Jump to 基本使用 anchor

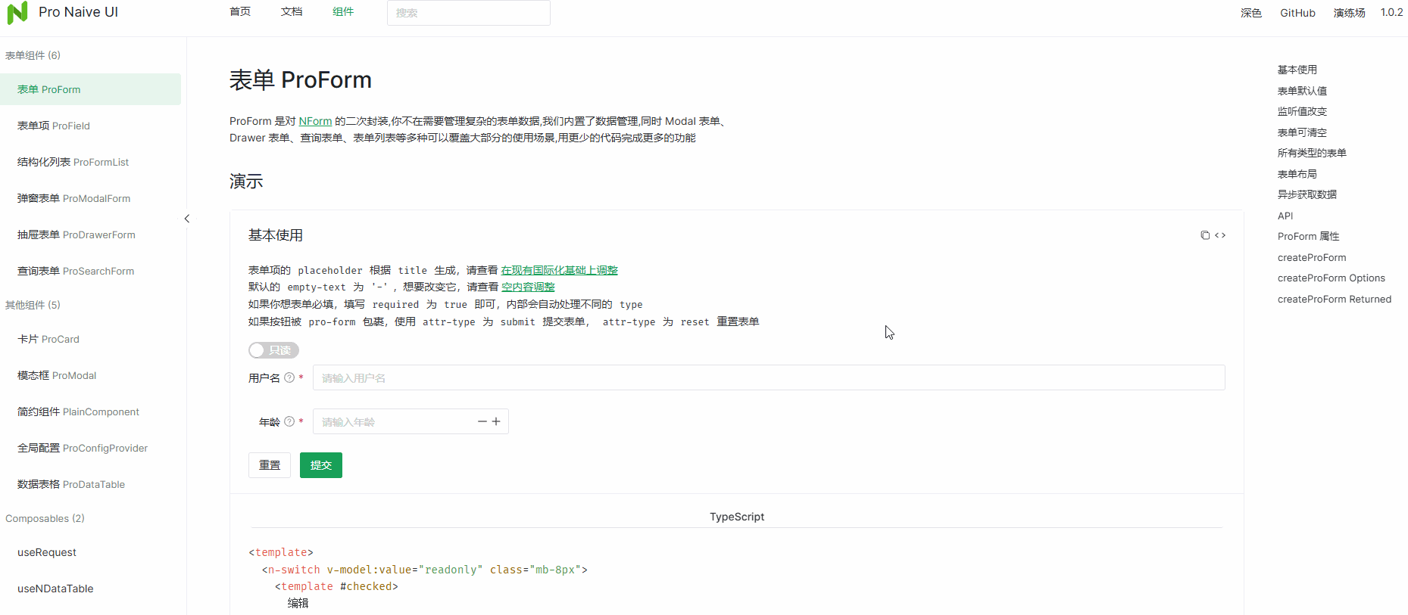click(x=1297, y=70)
